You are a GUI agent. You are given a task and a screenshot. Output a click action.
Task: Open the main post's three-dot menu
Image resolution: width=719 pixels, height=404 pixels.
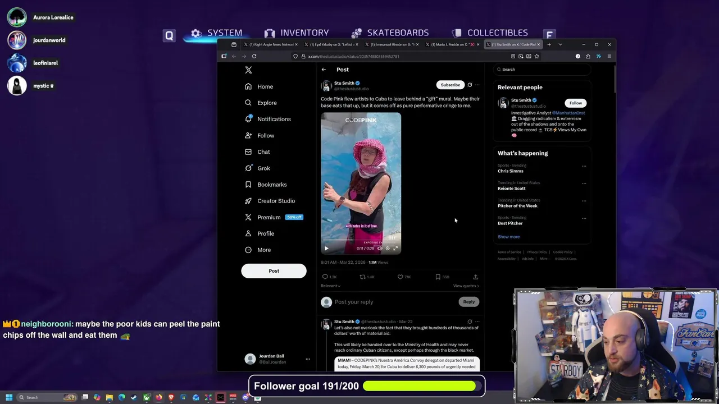(x=477, y=85)
